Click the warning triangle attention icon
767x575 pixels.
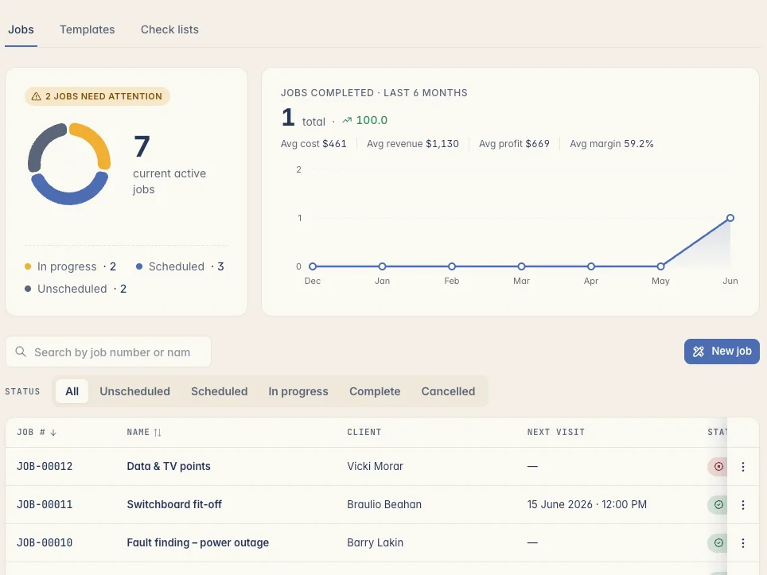(36, 96)
